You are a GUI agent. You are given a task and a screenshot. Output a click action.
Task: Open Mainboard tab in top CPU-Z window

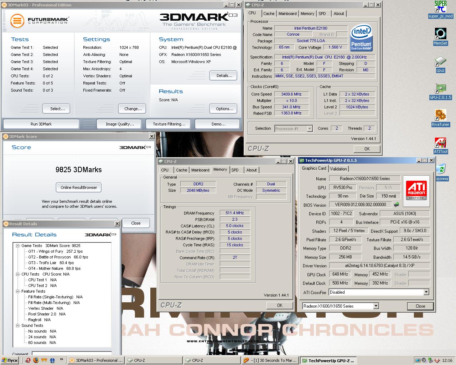pos(287,14)
